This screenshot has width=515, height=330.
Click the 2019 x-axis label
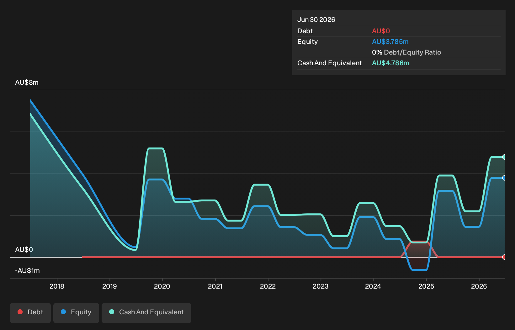coord(109,286)
